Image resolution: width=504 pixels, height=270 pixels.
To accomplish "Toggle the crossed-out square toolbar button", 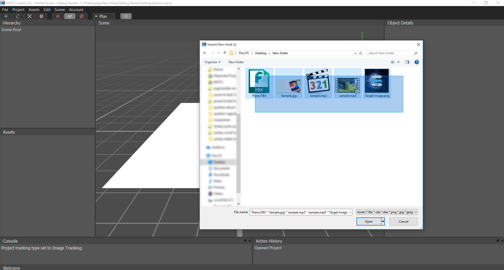I will (x=82, y=16).
